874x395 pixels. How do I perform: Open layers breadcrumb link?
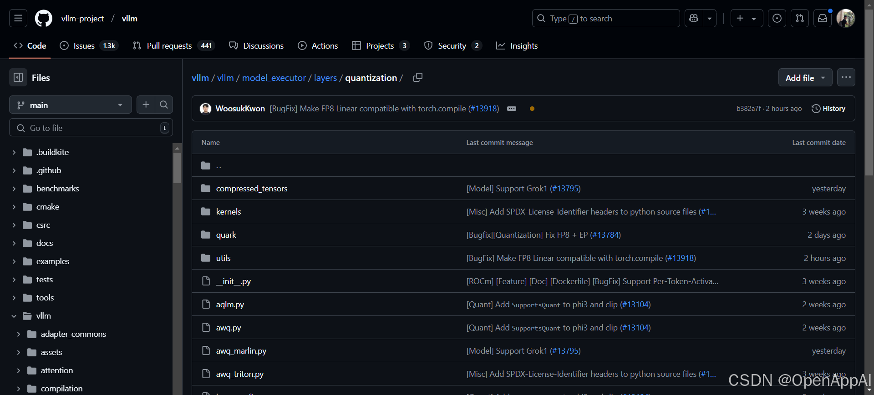[x=325, y=78]
